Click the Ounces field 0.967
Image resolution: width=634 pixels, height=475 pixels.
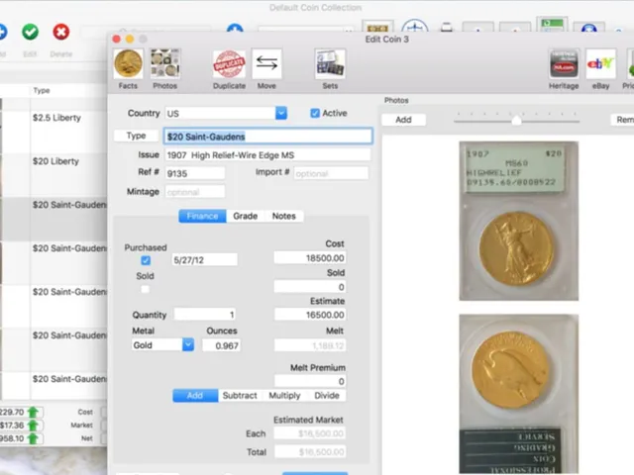(222, 345)
